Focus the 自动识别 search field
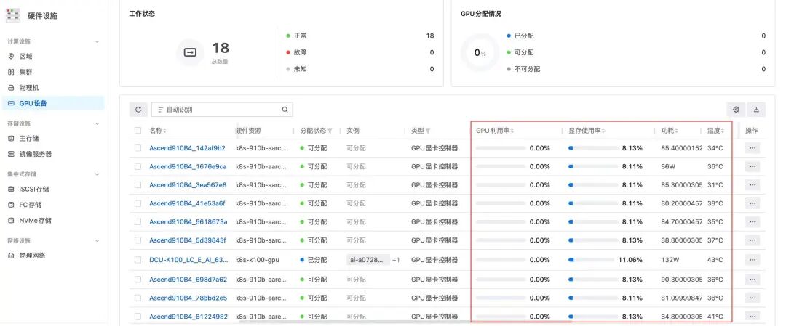Screen dimensions: 786x326 [x=222, y=110]
